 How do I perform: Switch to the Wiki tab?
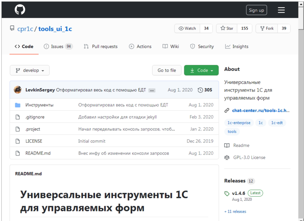[171, 46]
